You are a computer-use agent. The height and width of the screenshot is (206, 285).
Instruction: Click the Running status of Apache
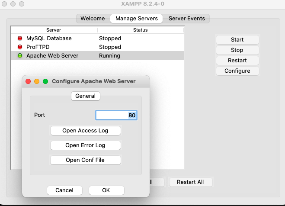pos(109,56)
